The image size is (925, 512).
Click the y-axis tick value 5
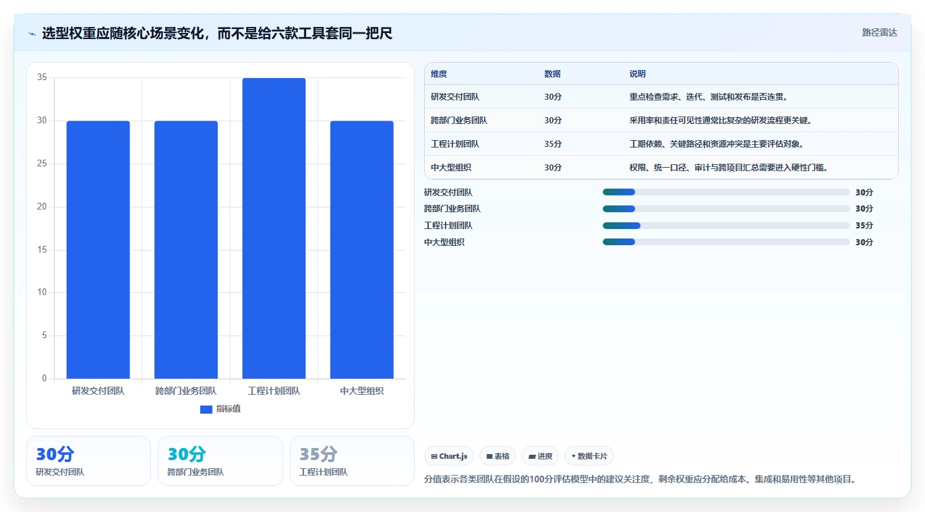click(x=44, y=335)
